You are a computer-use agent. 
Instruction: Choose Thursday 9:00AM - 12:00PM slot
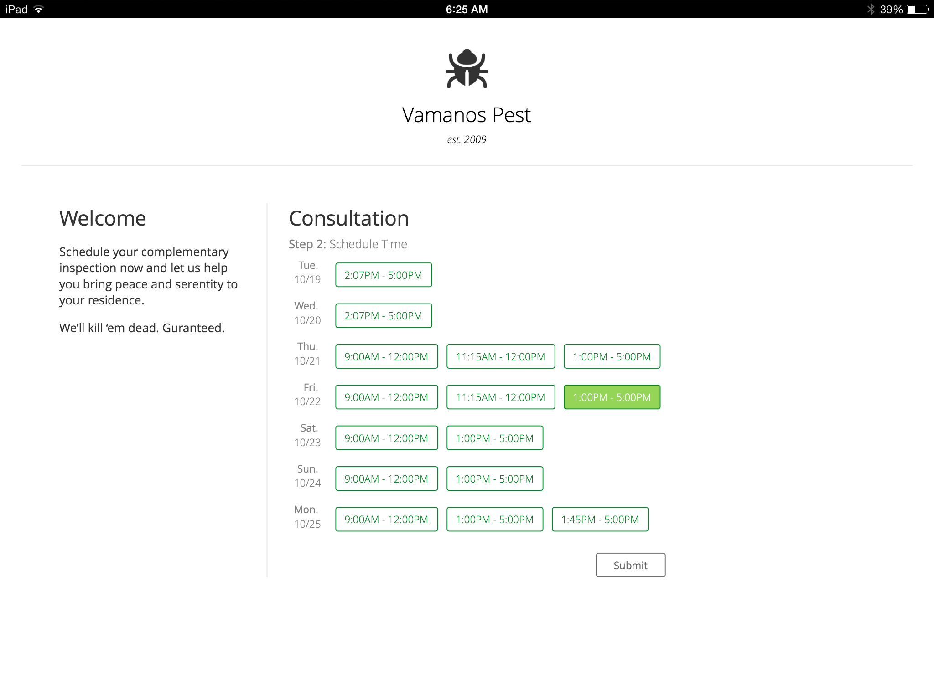(386, 356)
